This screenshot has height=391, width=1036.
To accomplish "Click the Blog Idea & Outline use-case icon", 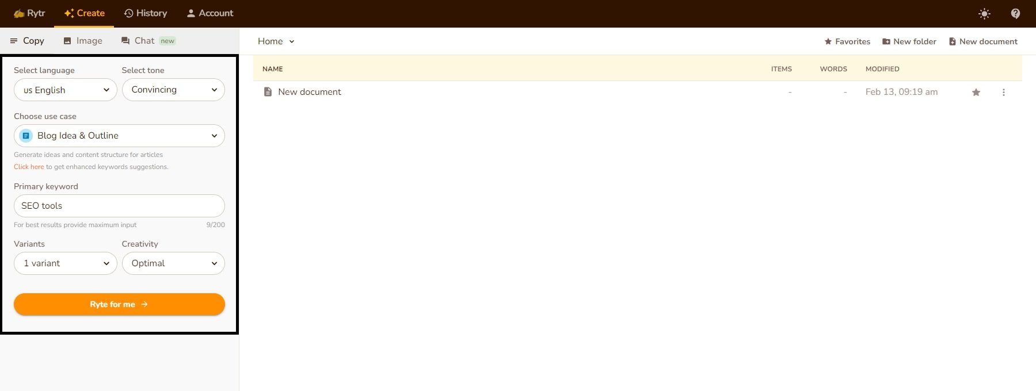I will pos(26,136).
